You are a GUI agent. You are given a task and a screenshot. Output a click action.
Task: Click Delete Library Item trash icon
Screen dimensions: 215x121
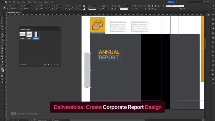pyautogui.click(x=57, y=65)
